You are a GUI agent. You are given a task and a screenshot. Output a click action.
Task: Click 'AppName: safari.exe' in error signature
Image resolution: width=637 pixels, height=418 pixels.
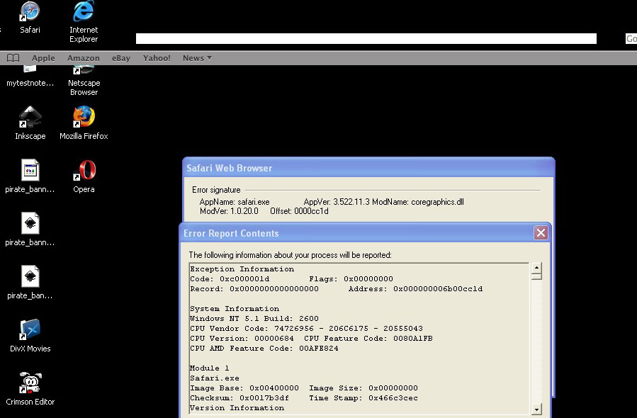pyautogui.click(x=235, y=202)
